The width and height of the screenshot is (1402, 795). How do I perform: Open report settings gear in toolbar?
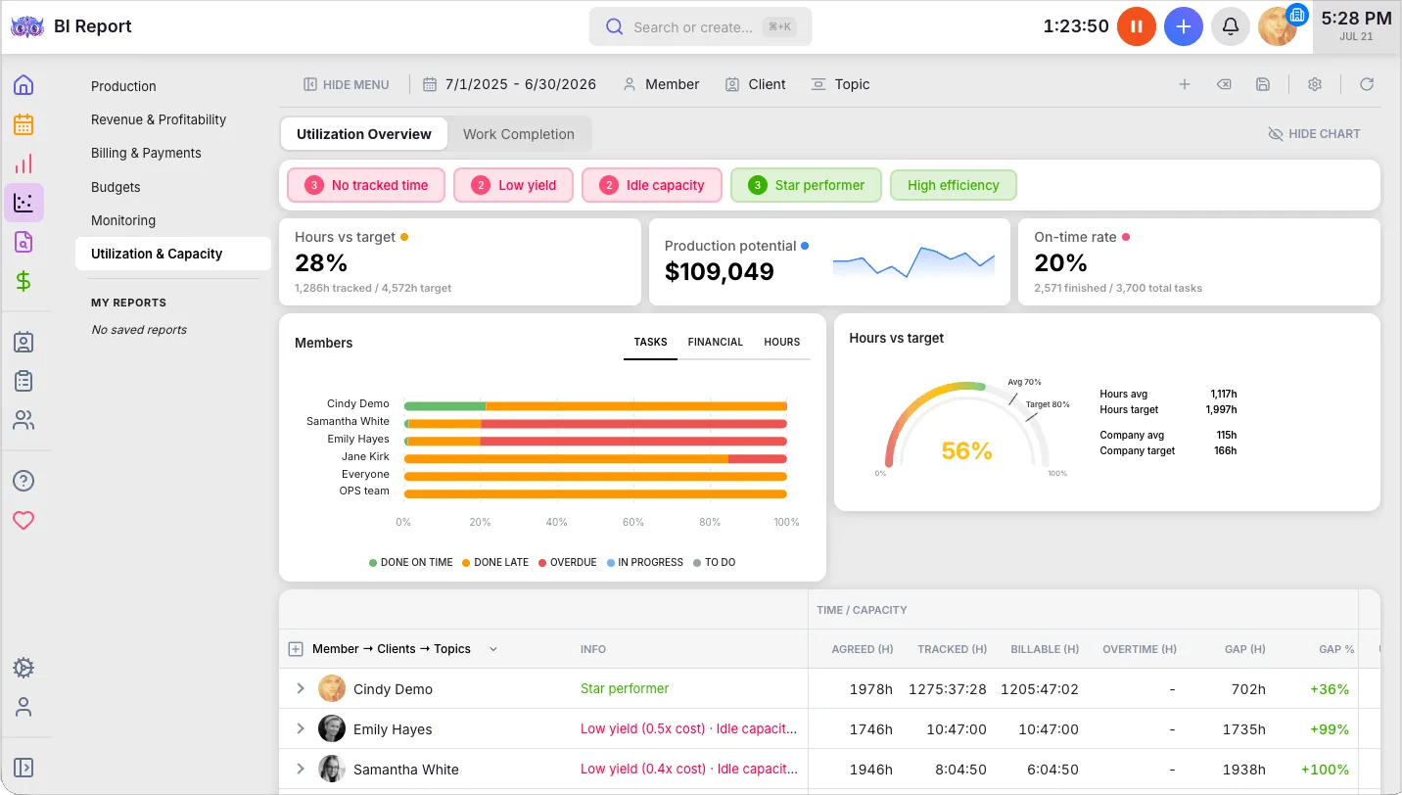pyautogui.click(x=1315, y=84)
